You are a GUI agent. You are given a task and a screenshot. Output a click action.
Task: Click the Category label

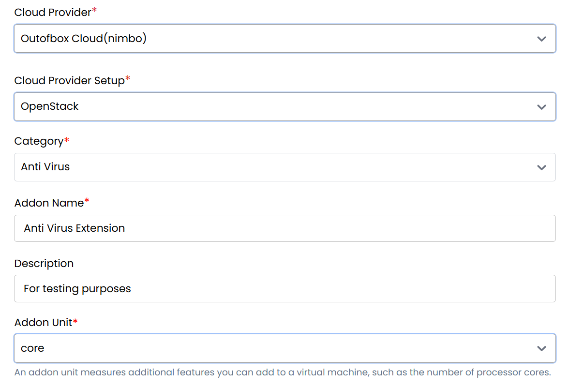pyautogui.click(x=39, y=141)
